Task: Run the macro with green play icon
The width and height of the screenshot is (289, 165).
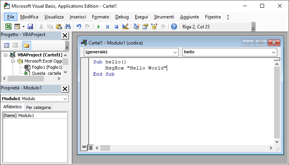Action: pos(99,26)
